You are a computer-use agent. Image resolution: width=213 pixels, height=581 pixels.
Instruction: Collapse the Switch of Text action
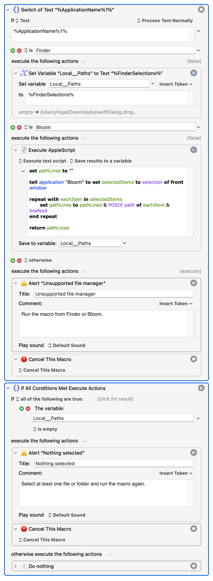pos(8,10)
